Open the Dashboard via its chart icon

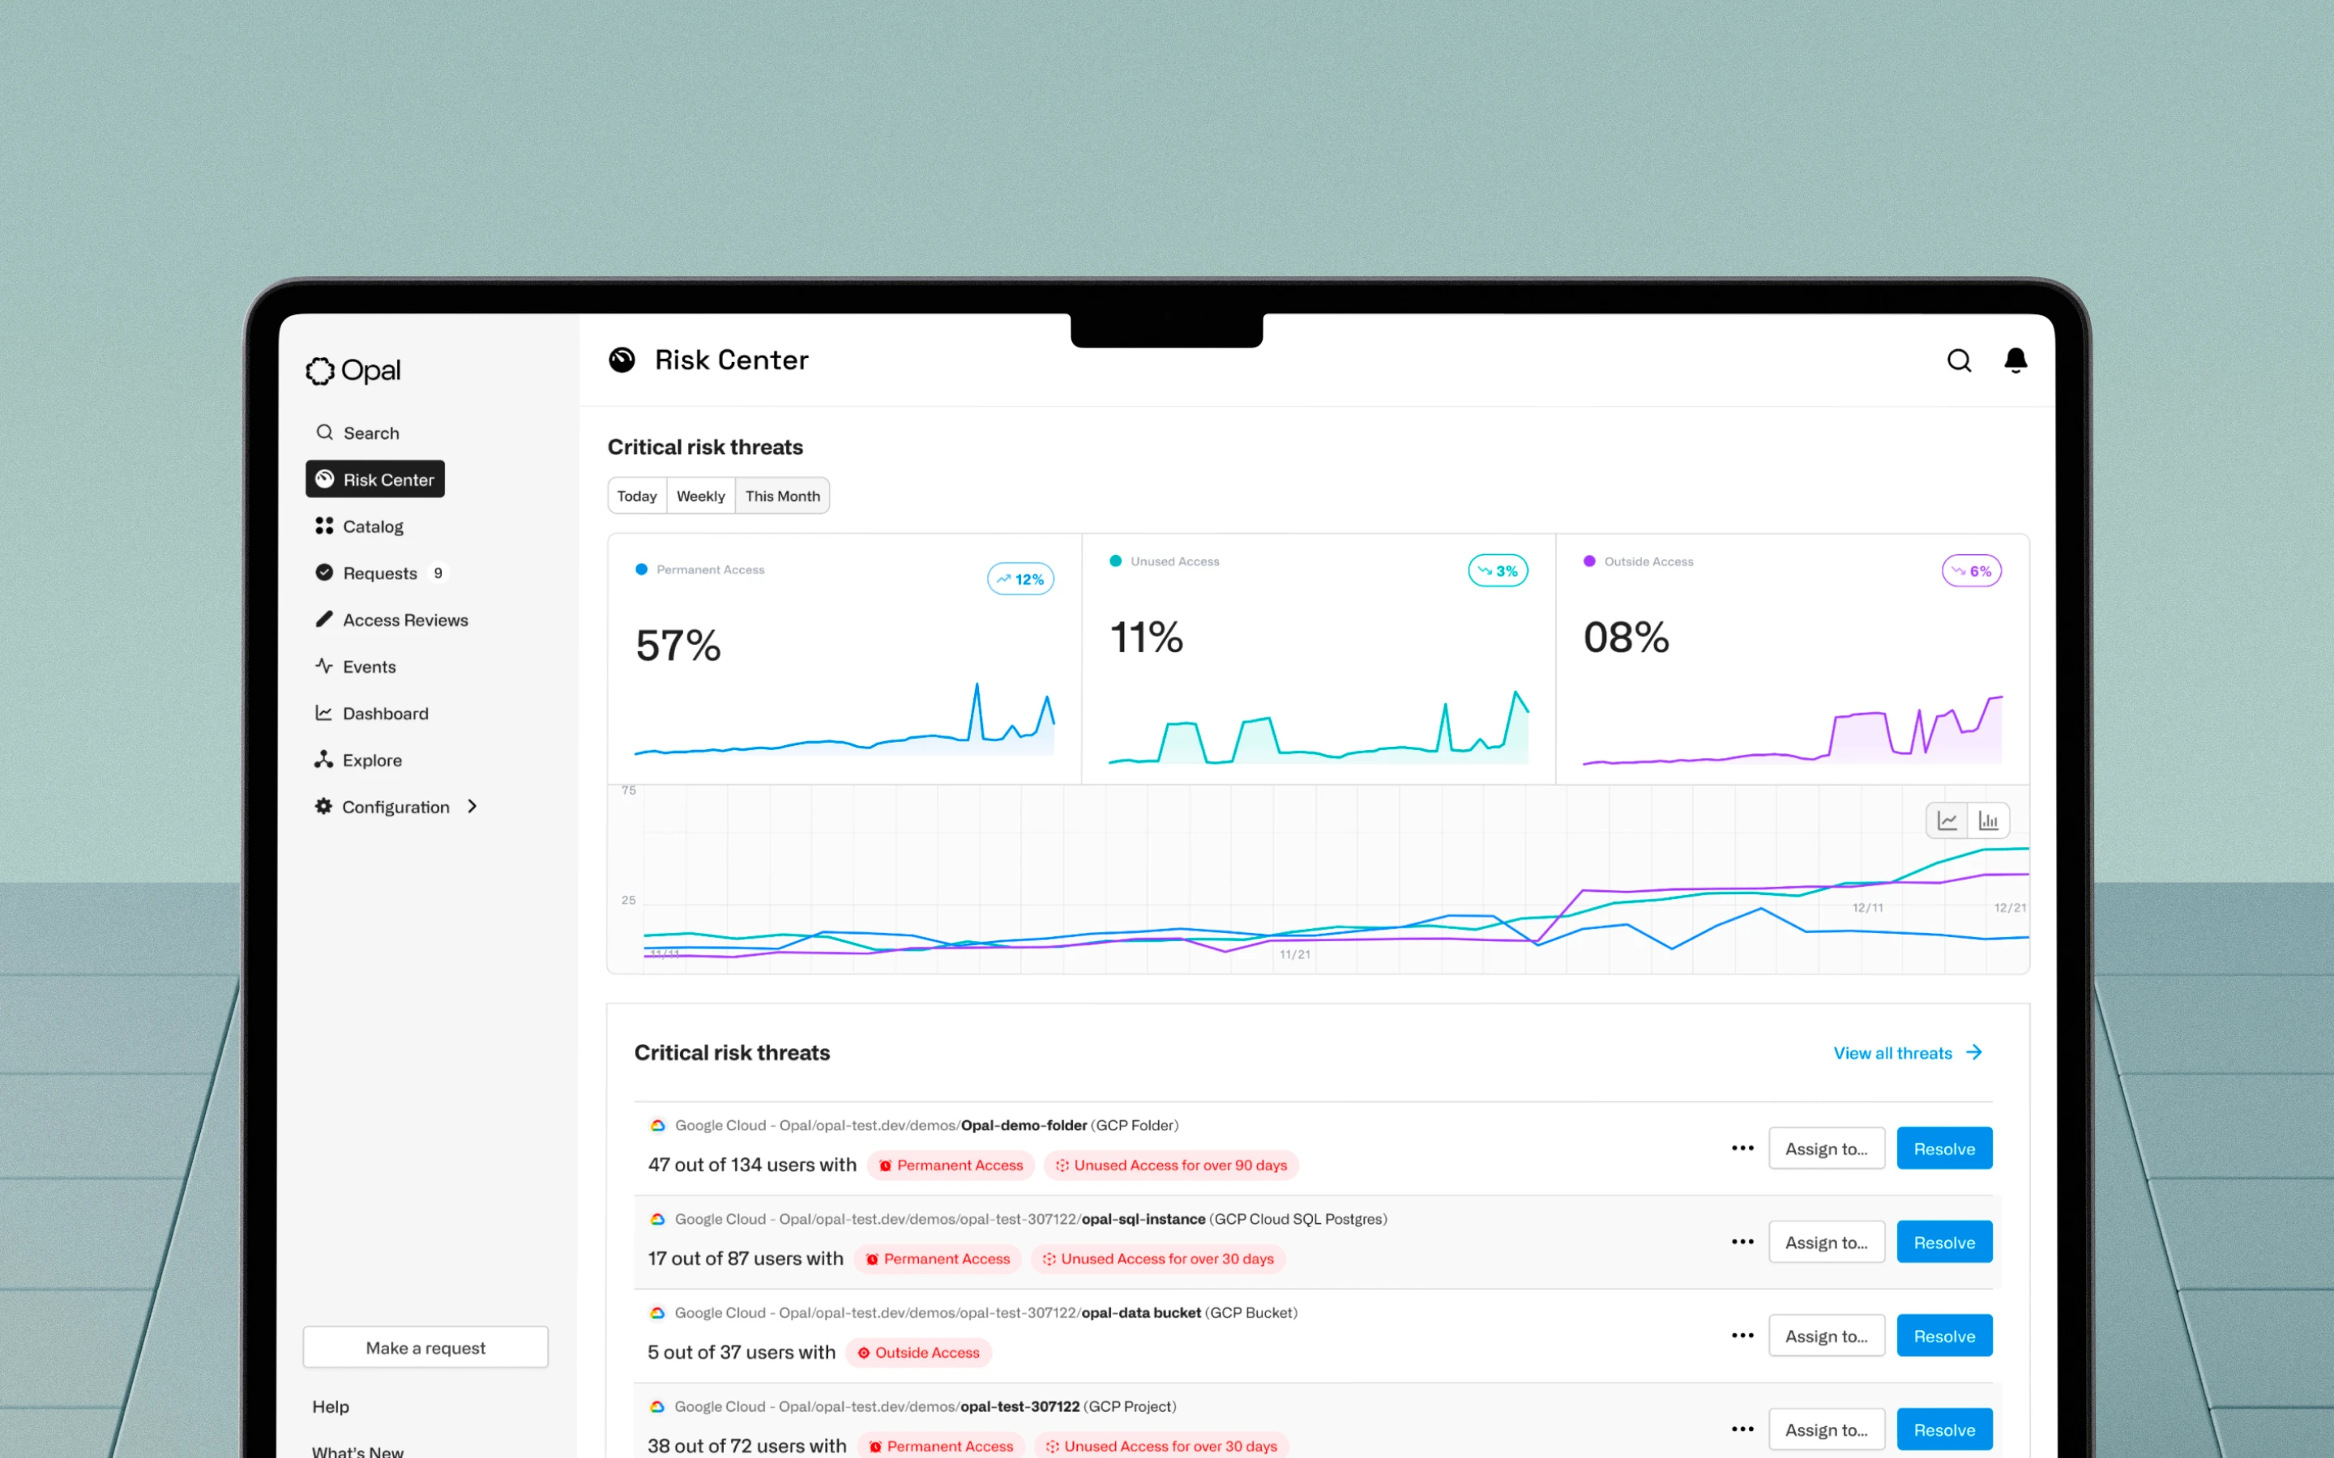[324, 713]
